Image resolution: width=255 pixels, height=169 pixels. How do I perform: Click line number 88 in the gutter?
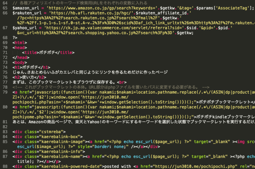pos(5,166)
